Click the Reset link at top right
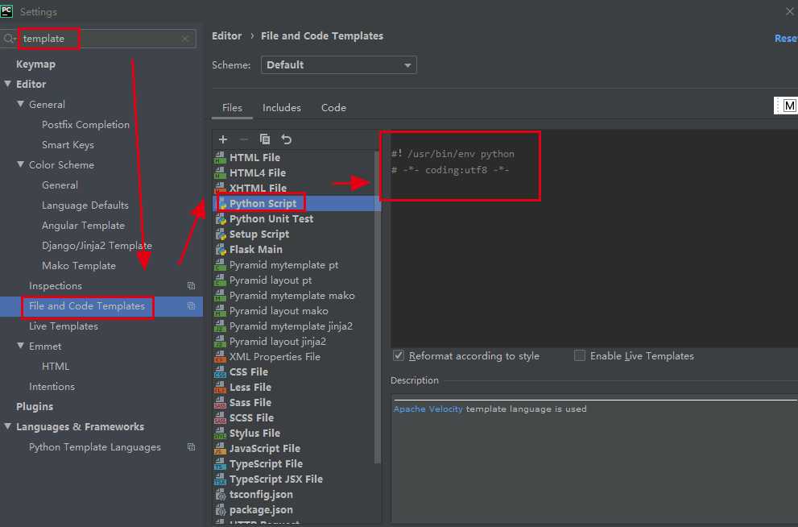Image resolution: width=798 pixels, height=527 pixels. (x=785, y=39)
